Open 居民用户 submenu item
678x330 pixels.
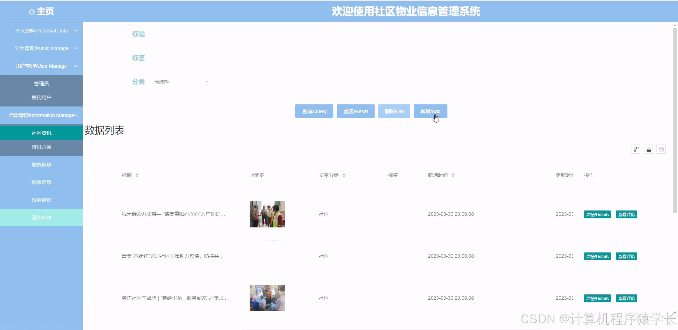coord(41,98)
